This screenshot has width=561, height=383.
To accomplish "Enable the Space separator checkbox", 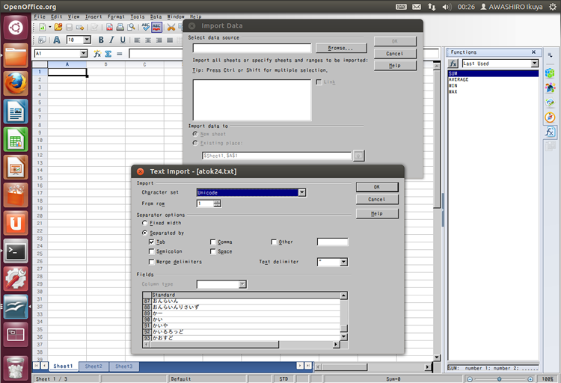I will 213,251.
